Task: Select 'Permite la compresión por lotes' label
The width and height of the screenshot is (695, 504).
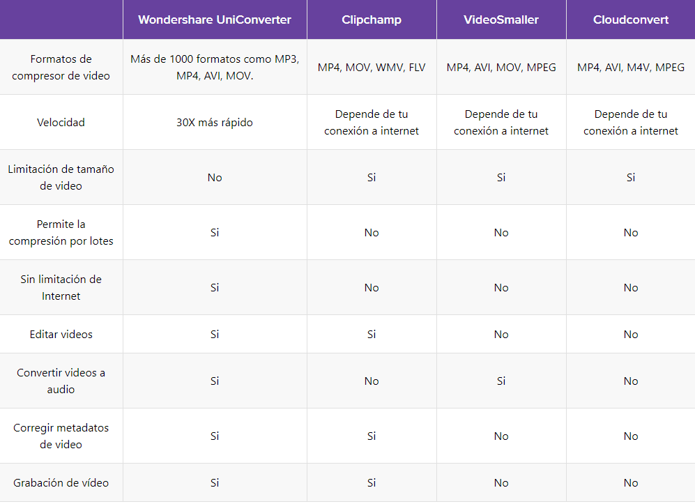Action: tap(61, 232)
